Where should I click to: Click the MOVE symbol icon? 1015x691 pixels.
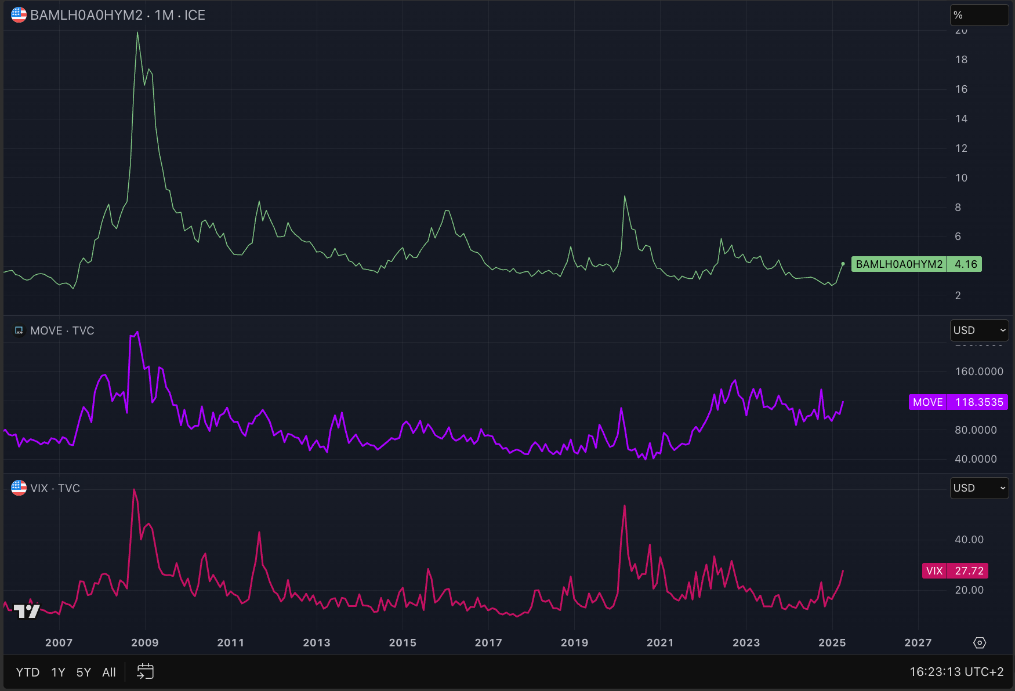[x=19, y=330]
